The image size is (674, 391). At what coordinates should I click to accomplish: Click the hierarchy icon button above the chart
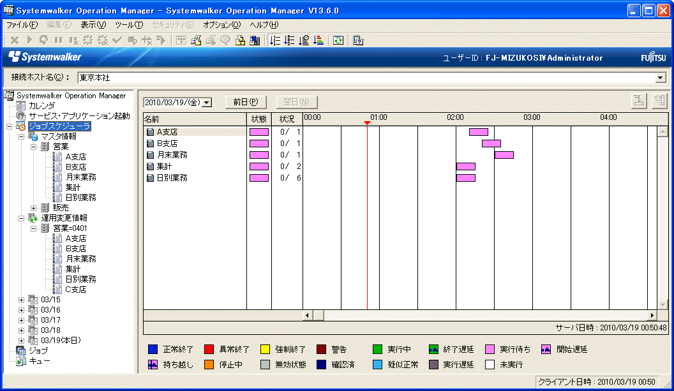[639, 101]
